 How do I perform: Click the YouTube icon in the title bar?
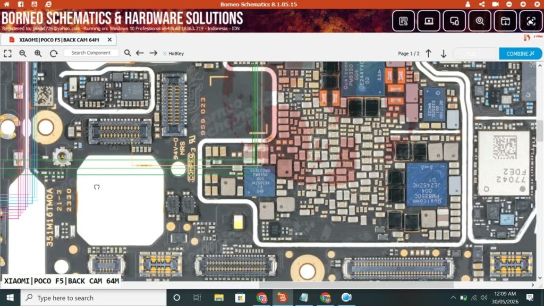(35, 4)
